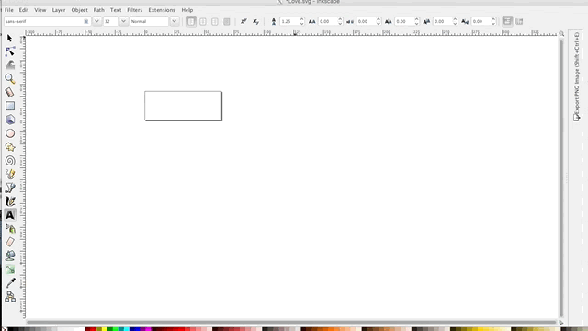The height and width of the screenshot is (331, 588).
Task: Toggle horizontal text orientation
Action: pyautogui.click(x=507, y=21)
